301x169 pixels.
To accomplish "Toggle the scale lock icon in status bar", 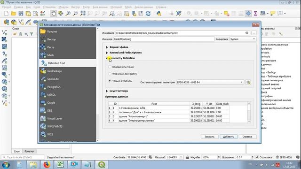I will [x=187, y=157].
